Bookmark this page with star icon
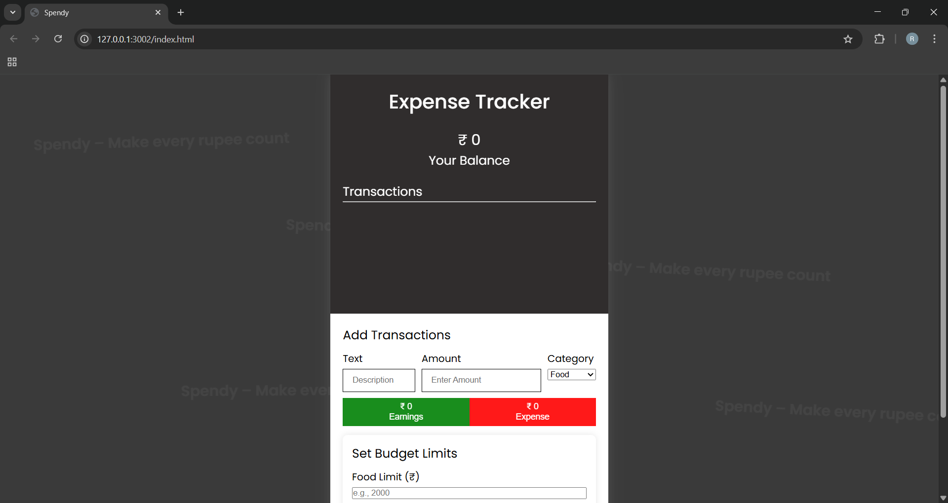Image resolution: width=948 pixels, height=503 pixels. (848, 39)
